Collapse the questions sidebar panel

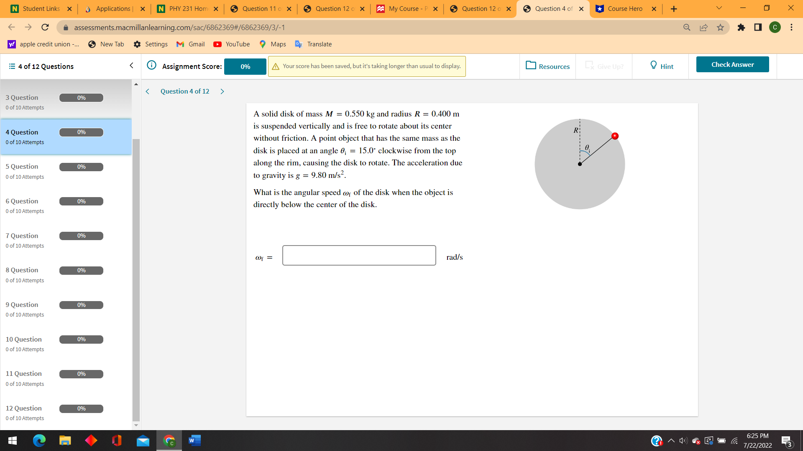[131, 66]
